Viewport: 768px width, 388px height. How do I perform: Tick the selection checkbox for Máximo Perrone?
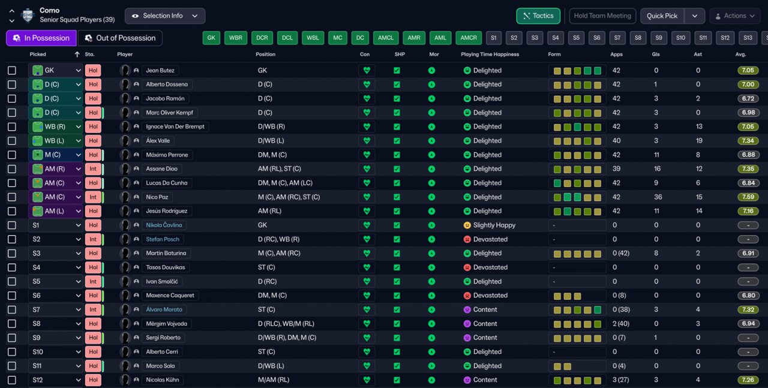point(12,155)
